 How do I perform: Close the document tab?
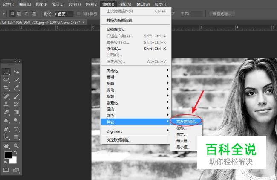[84, 22]
